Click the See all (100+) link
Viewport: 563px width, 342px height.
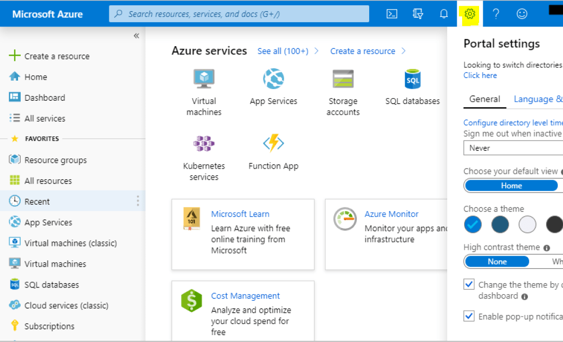[x=283, y=51]
